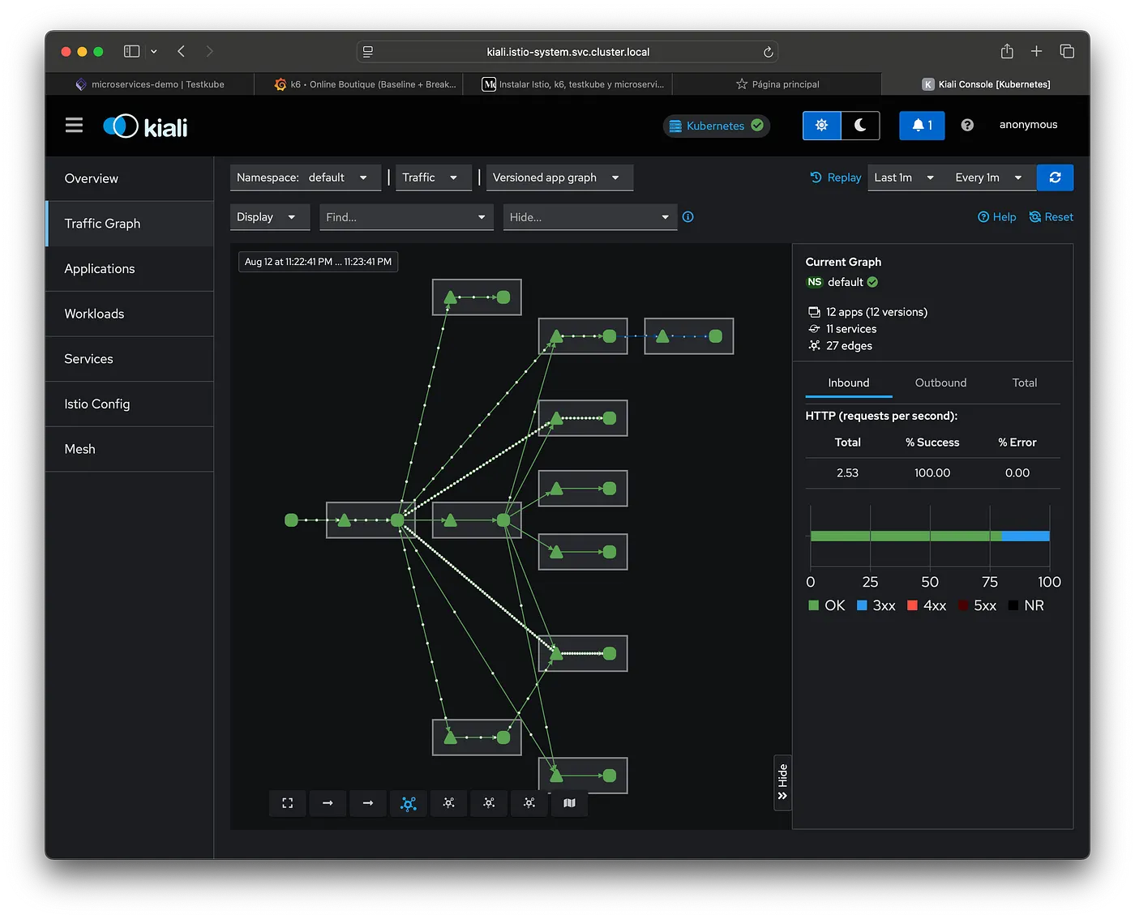Open Workloads in the sidebar
Viewport: 1135px width, 919px height.
click(x=94, y=314)
